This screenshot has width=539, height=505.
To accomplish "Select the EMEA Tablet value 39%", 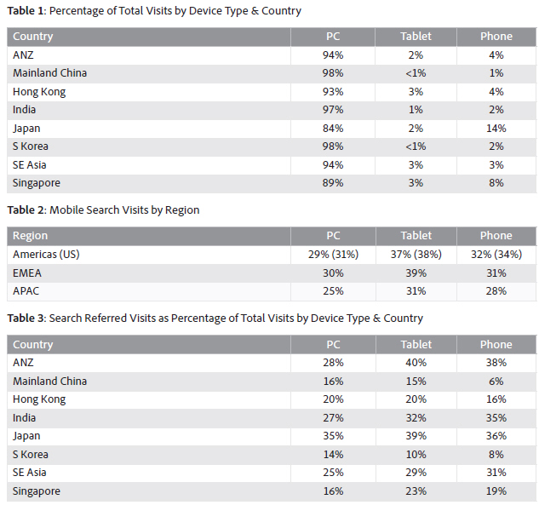I will (x=416, y=273).
